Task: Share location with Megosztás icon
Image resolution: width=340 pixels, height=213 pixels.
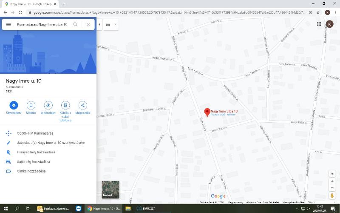Action: pos(82,105)
